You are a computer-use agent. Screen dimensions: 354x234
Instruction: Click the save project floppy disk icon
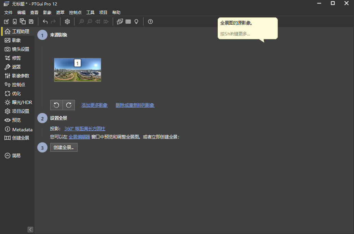tap(31, 21)
